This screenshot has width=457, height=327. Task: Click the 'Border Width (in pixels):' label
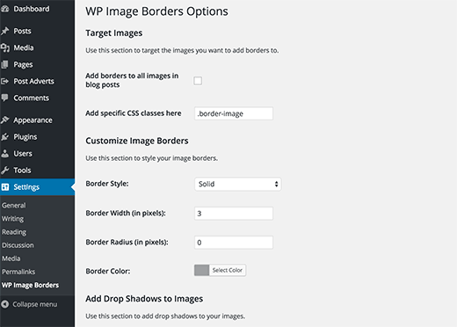click(x=126, y=213)
